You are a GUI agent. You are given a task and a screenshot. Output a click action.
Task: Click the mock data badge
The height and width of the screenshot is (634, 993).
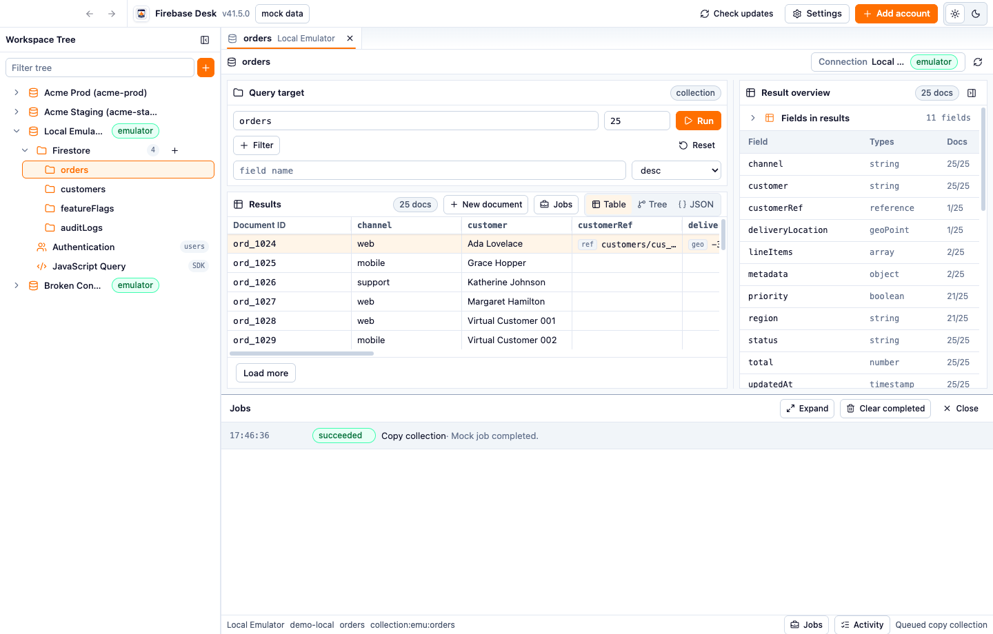(x=282, y=14)
